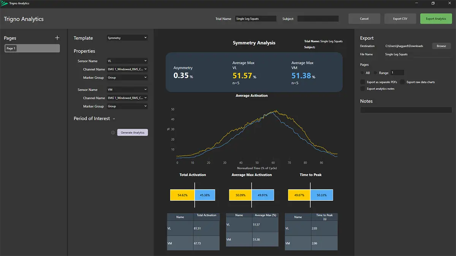The height and width of the screenshot is (256, 456).
Task: Click the yellow Total Activation bar segment
Action: click(182, 195)
